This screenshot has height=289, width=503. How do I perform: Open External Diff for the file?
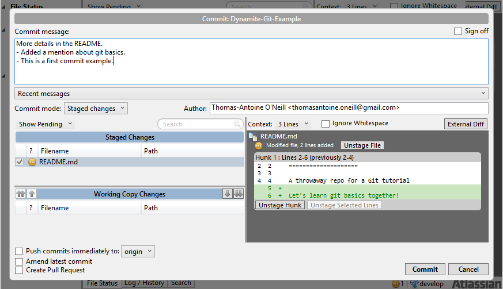tap(466, 124)
